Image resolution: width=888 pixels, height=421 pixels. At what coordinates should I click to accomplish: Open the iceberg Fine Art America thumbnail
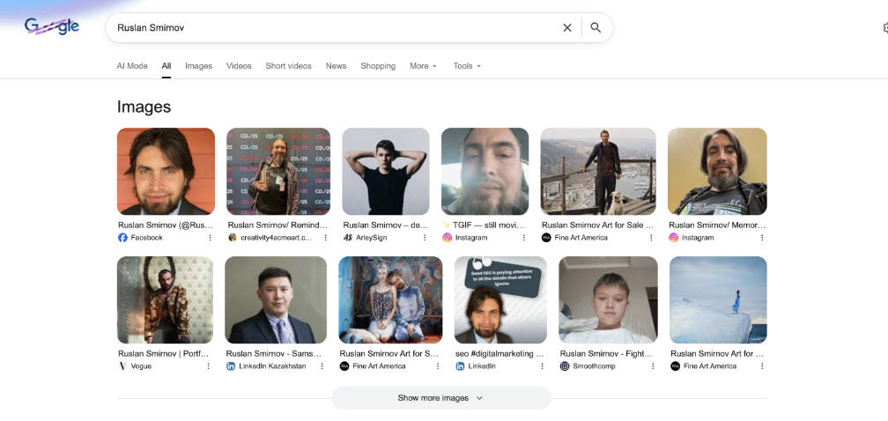pos(718,300)
